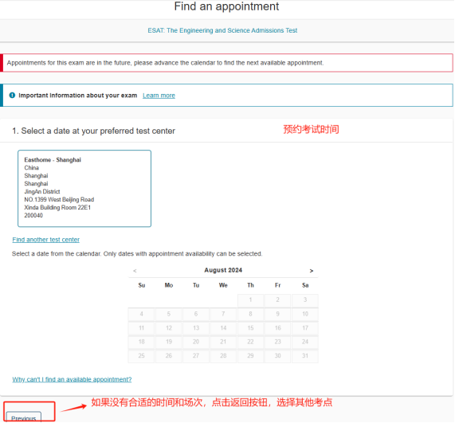Click the next month arrow in calendar
The width and height of the screenshot is (455, 423).
[x=312, y=271]
